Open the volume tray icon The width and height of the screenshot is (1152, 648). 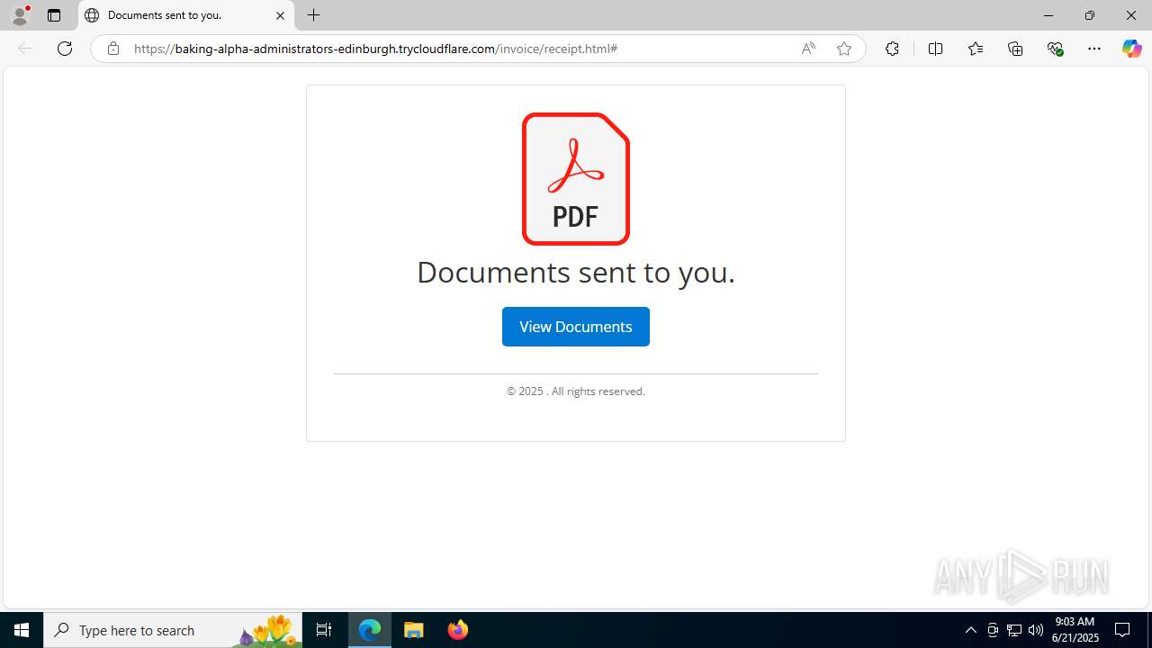1036,630
